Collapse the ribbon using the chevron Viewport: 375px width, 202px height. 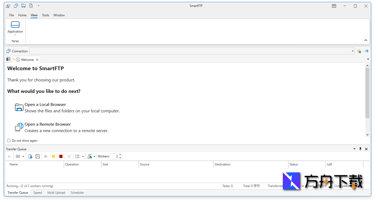coord(366,40)
